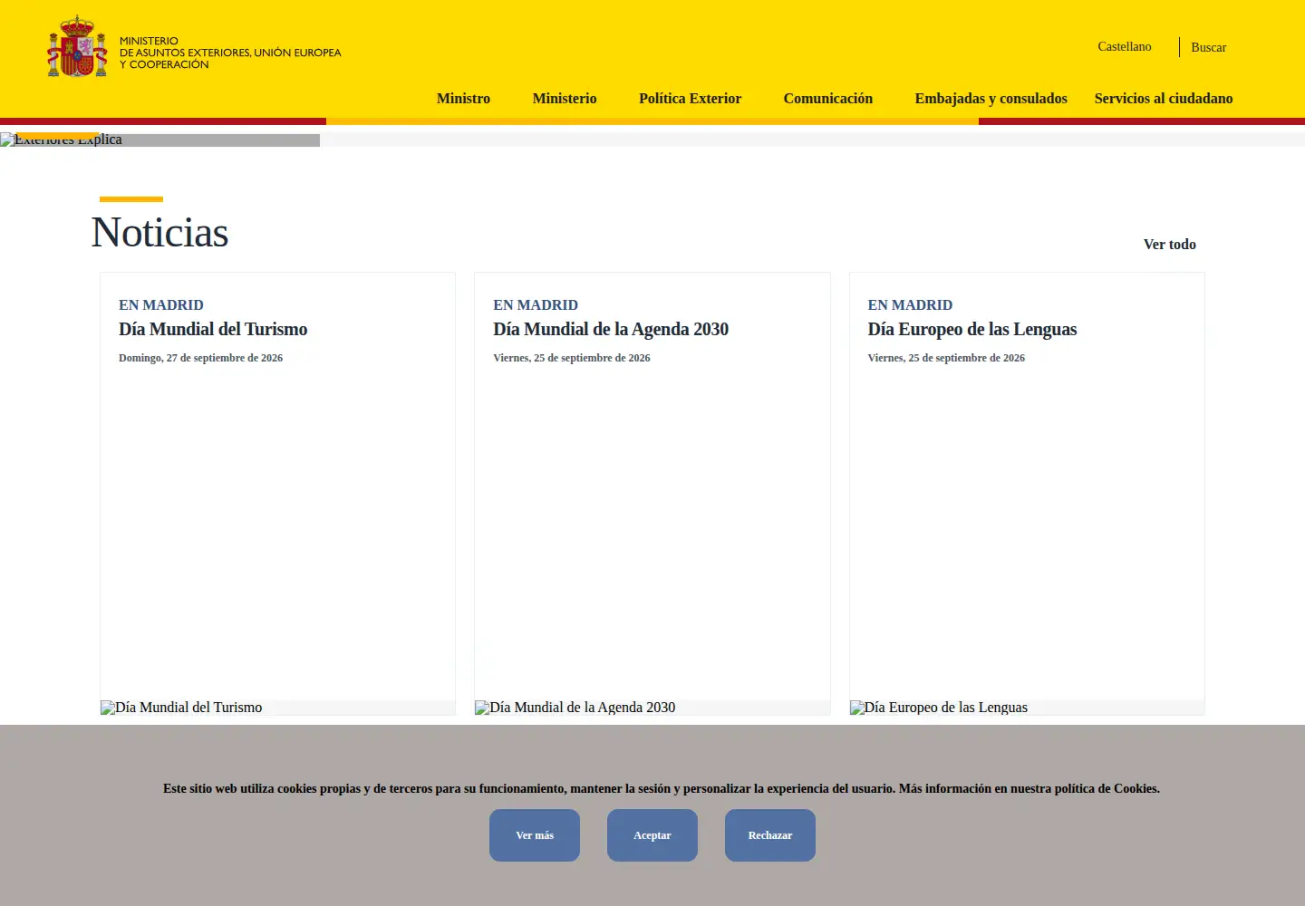Click the Ver más cookies button
Image resolution: width=1305 pixels, height=906 pixels.
pyautogui.click(x=535, y=835)
